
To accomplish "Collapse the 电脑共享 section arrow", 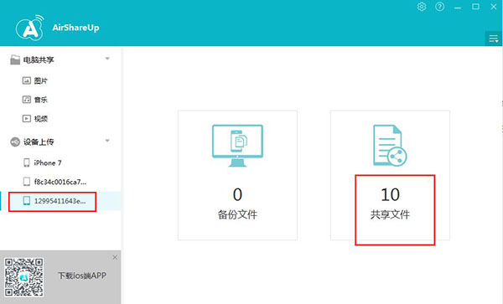I will [x=107, y=59].
